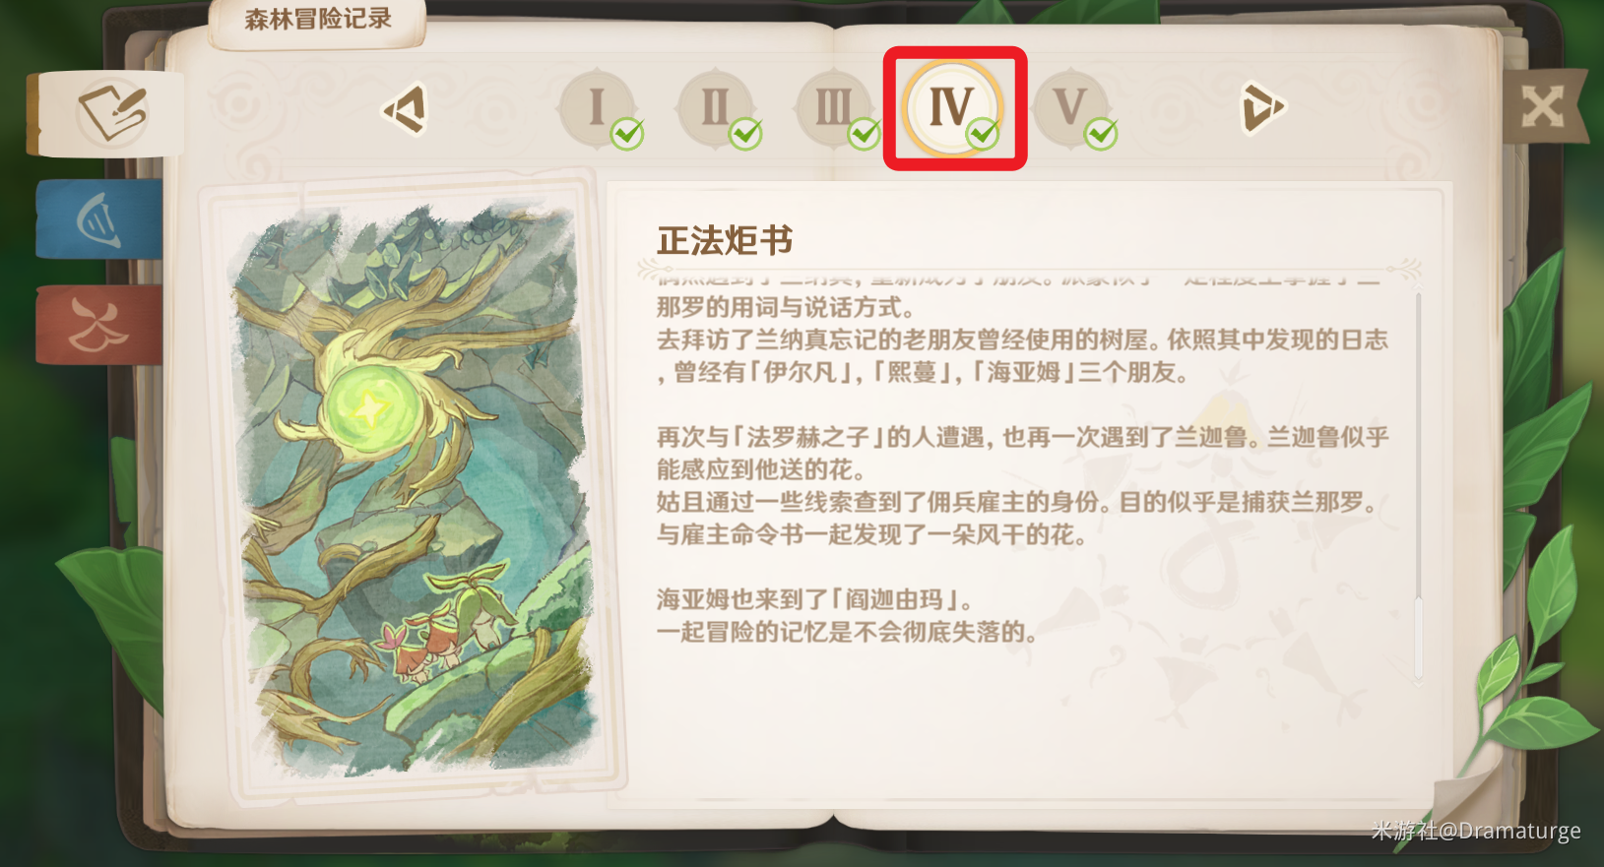The height and width of the screenshot is (867, 1604).
Task: Open the red sprout sidebar tab
Action: pyautogui.click(x=99, y=325)
